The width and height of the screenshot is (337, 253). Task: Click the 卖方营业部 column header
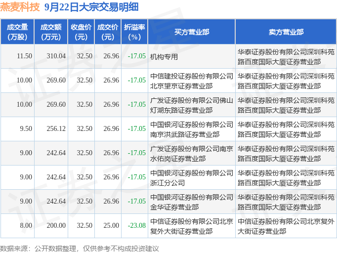click(x=286, y=32)
